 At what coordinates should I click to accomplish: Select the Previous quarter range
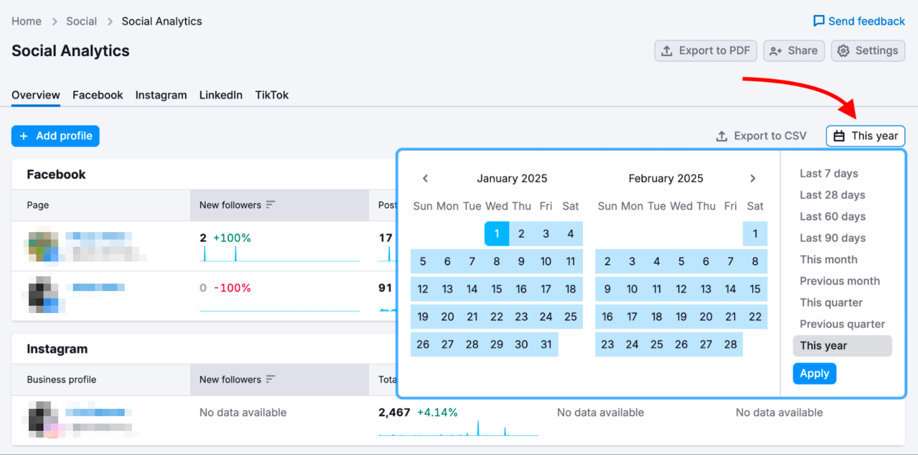[x=842, y=324]
